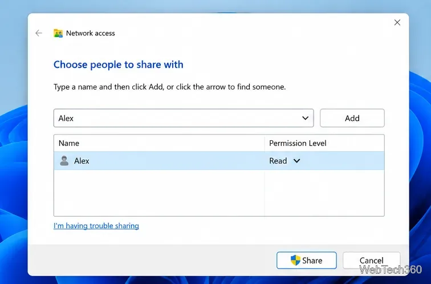Sort by the Name column header
This screenshot has width=431, height=284.
(x=159, y=143)
